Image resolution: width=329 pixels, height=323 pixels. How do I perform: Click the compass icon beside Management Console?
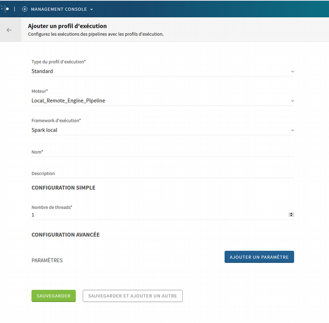24,9
